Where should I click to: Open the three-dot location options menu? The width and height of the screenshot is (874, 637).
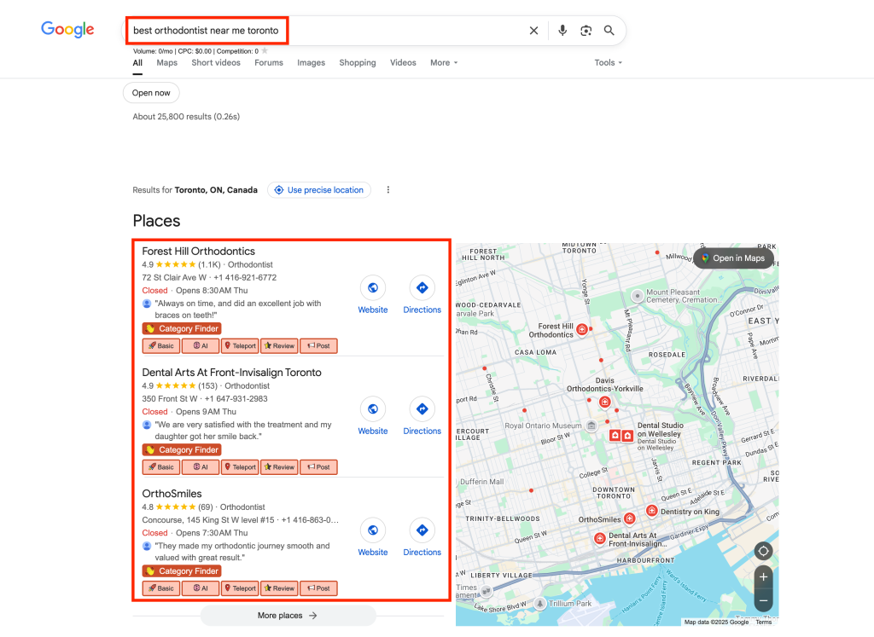click(x=388, y=190)
